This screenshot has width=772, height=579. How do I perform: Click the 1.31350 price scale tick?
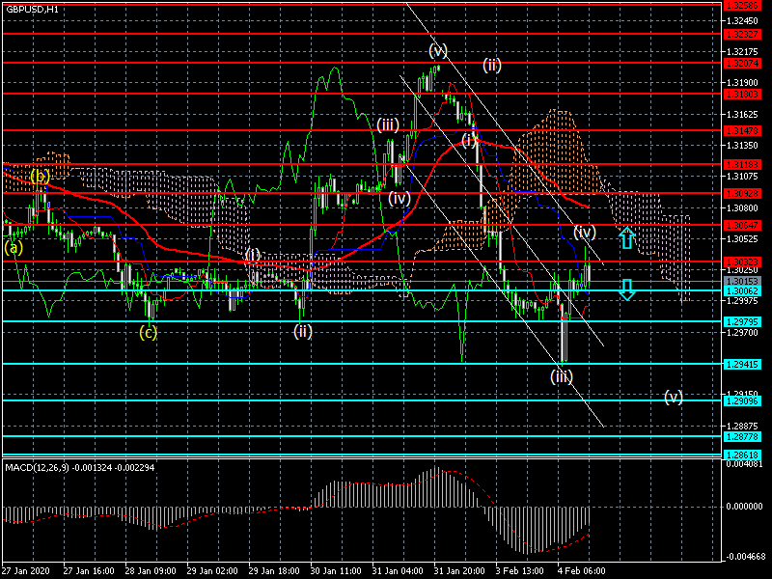(742, 146)
